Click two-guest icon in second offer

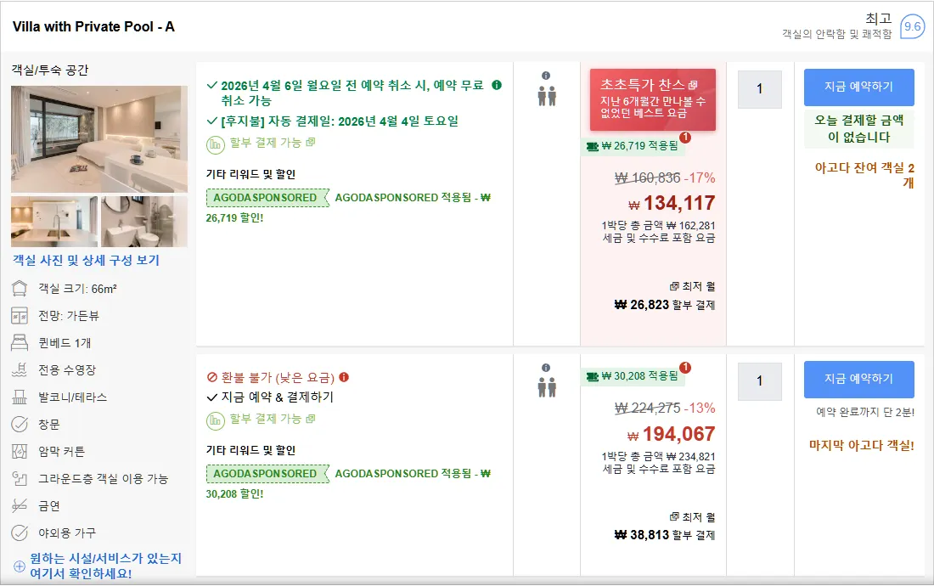tap(547, 387)
